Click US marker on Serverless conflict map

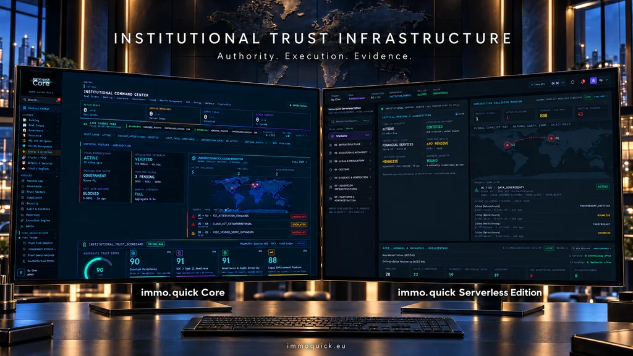(x=508, y=145)
